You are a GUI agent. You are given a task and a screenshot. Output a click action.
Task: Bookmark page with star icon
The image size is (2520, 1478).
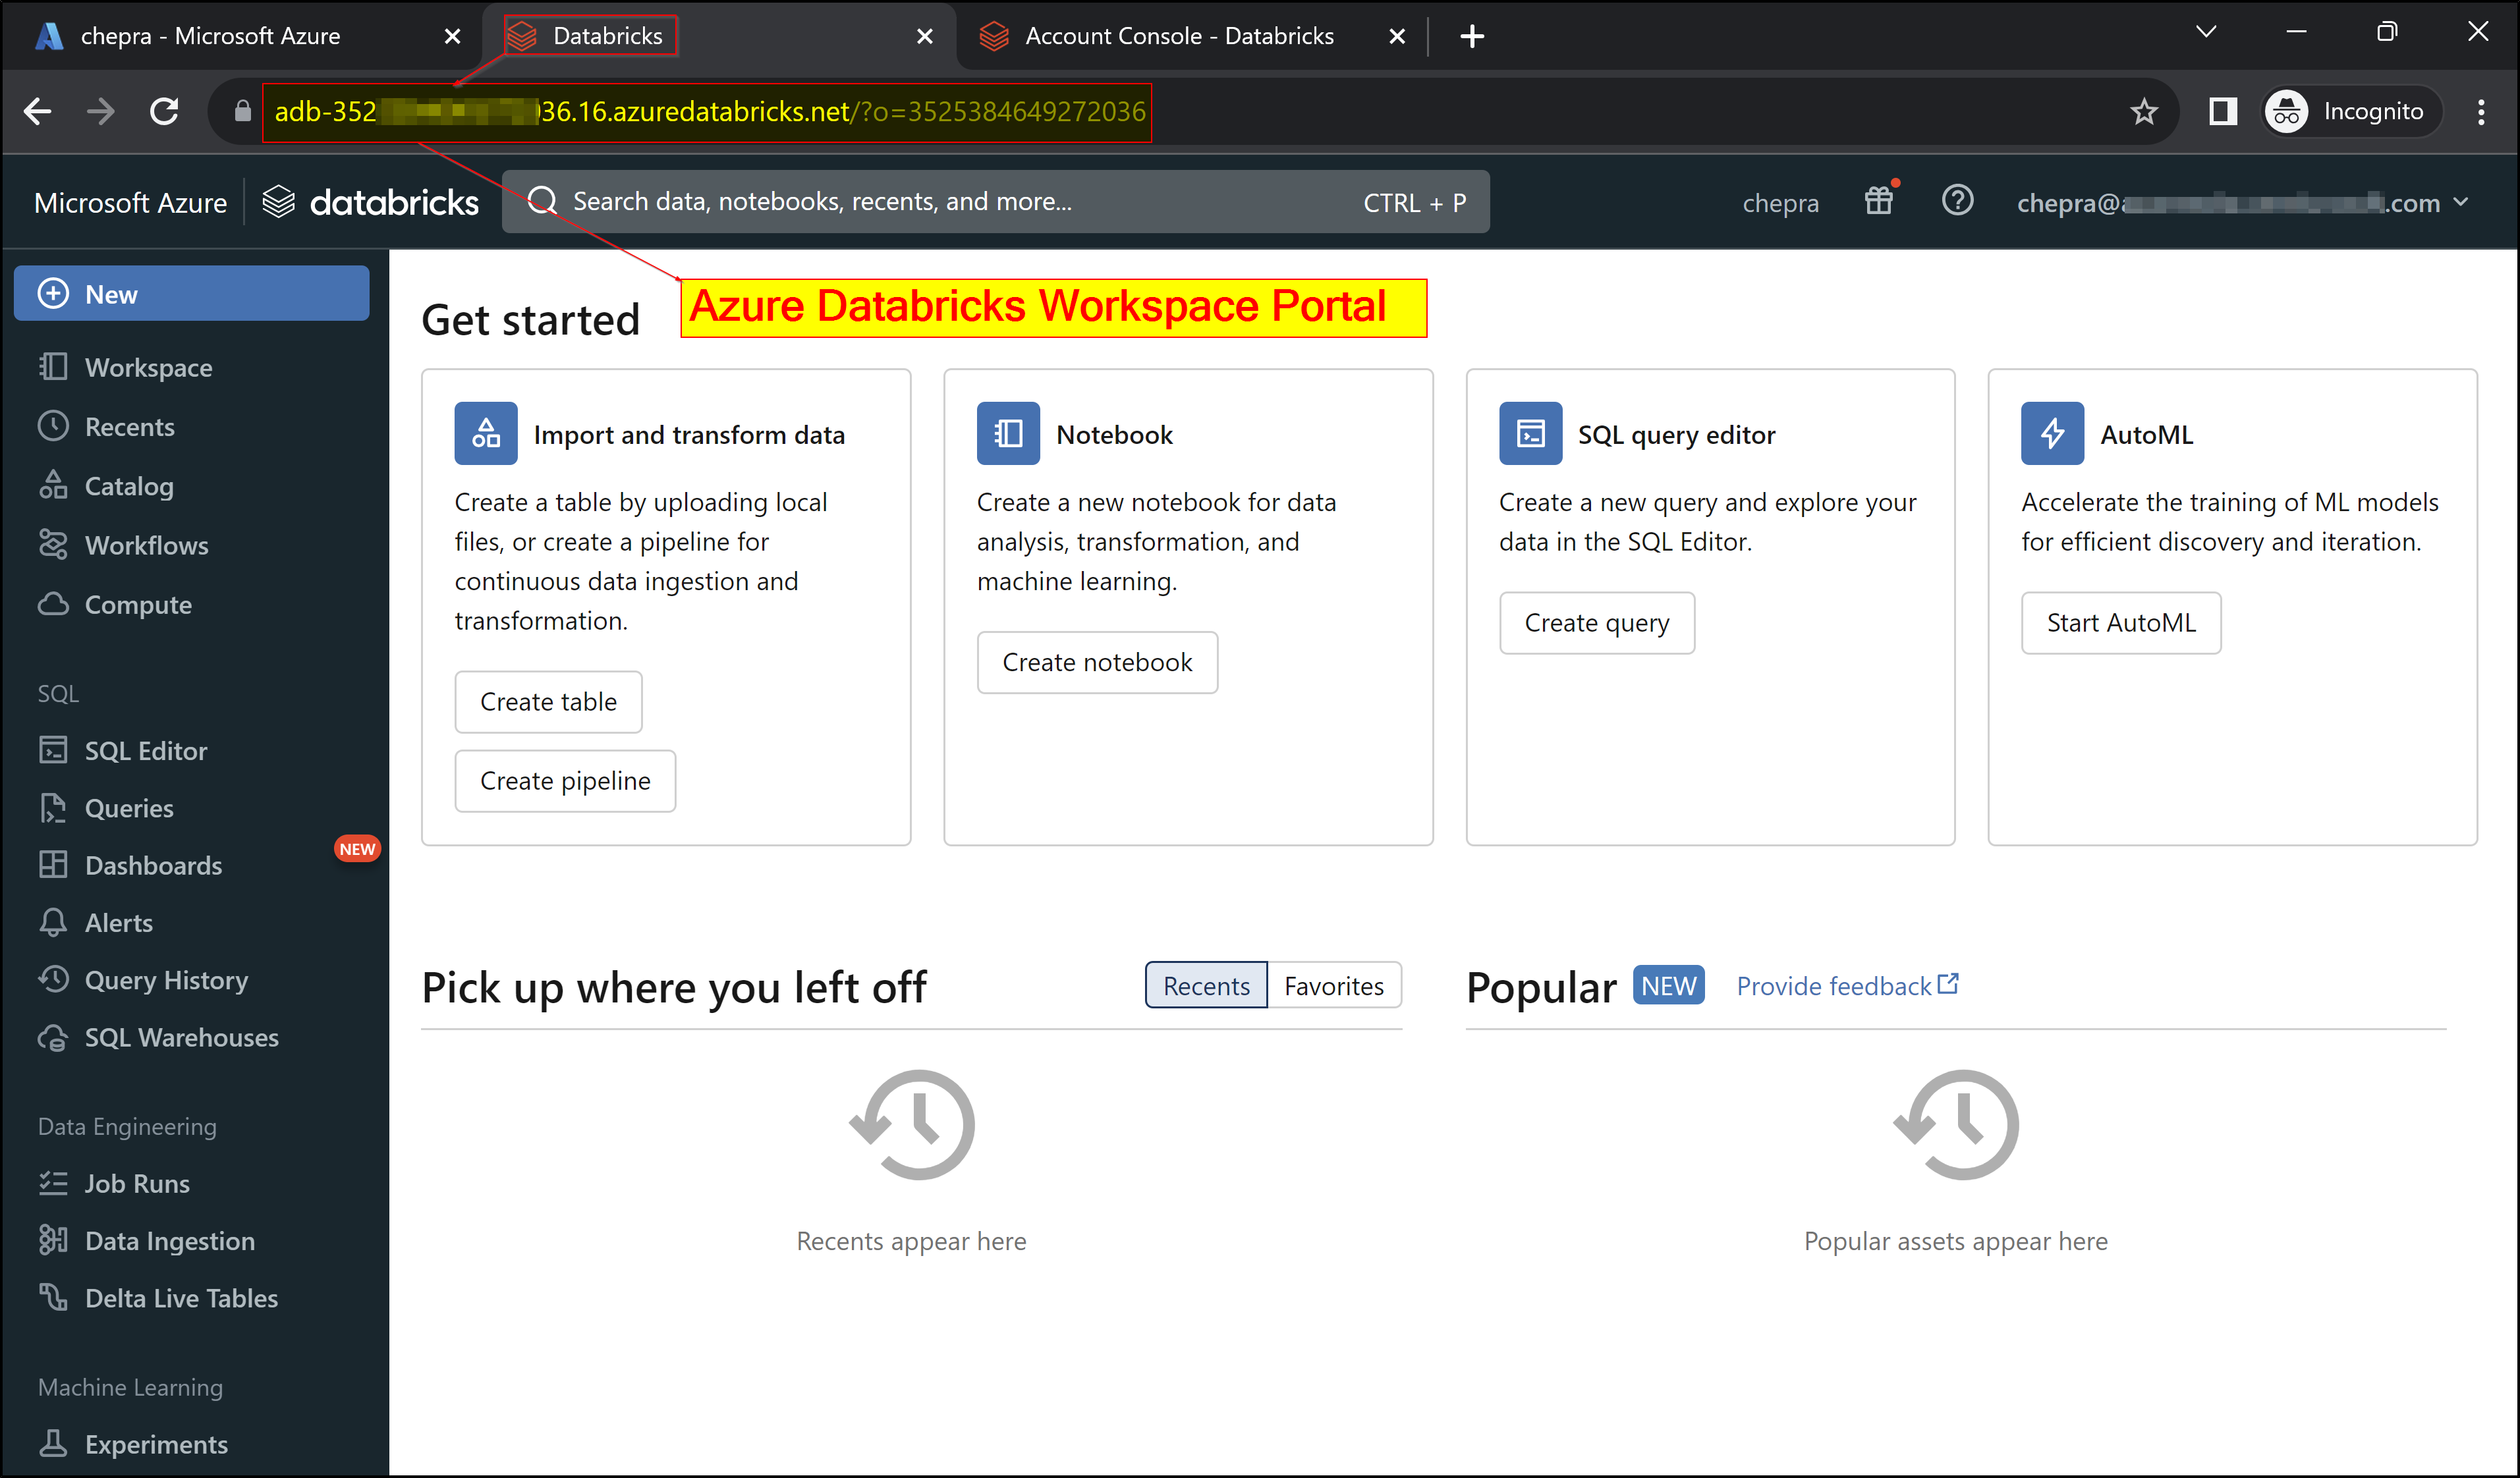coord(2143,111)
